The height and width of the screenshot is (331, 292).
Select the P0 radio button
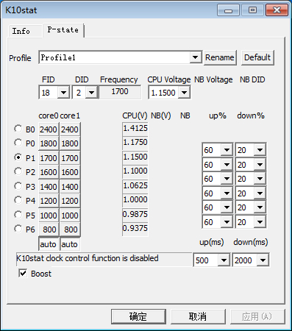(x=18, y=143)
